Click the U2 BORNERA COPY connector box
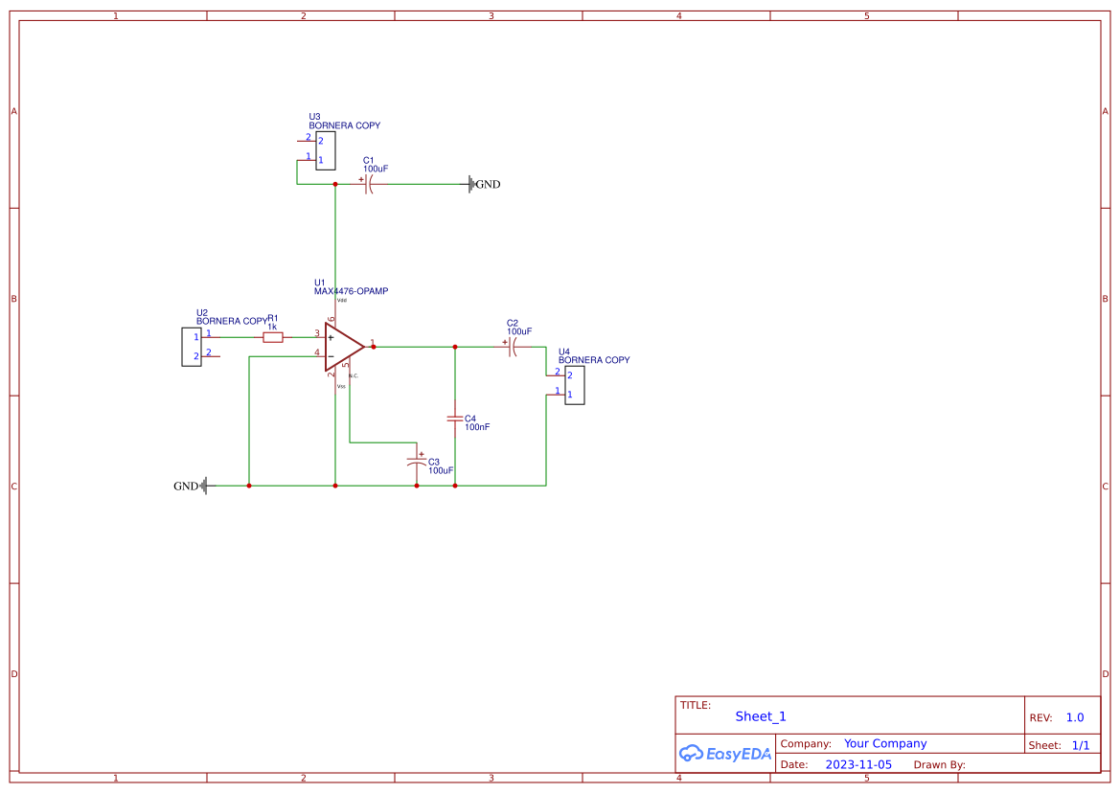Image resolution: width=1120 pixels, height=793 pixels. pos(192,347)
